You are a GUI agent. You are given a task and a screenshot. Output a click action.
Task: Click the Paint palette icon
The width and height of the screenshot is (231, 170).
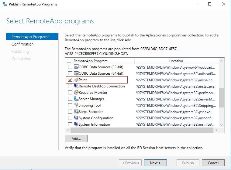[76, 80]
